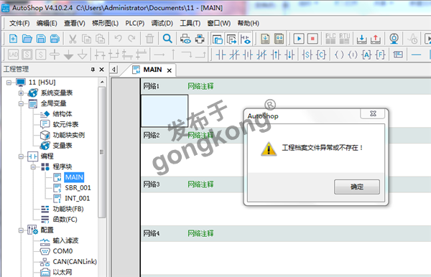Click the Upload from PLC icon
The height and width of the screenshot is (277, 431).
[x=376, y=39]
